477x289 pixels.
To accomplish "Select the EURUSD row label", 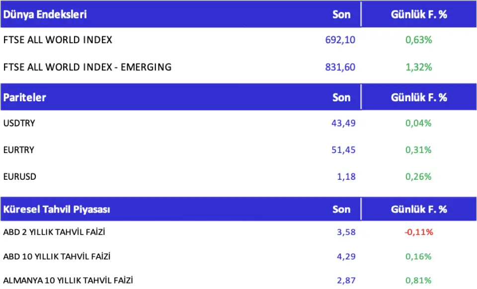I will click(x=20, y=176).
